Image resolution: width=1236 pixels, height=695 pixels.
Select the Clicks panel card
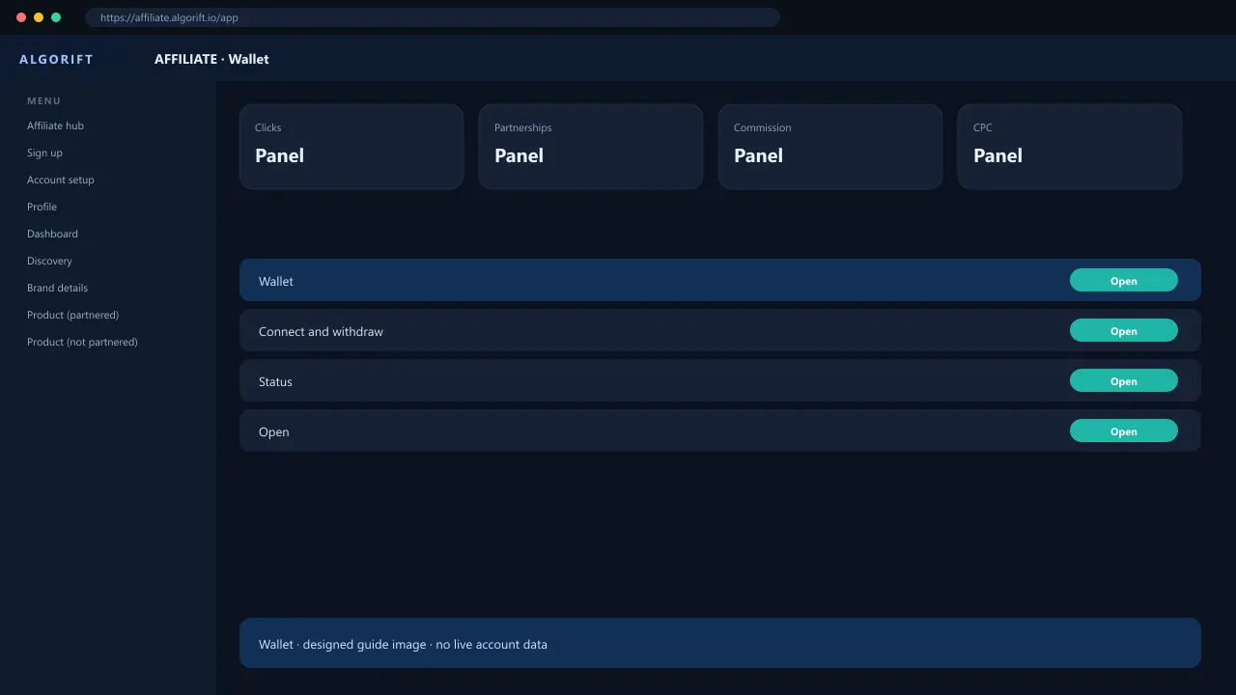coord(351,147)
